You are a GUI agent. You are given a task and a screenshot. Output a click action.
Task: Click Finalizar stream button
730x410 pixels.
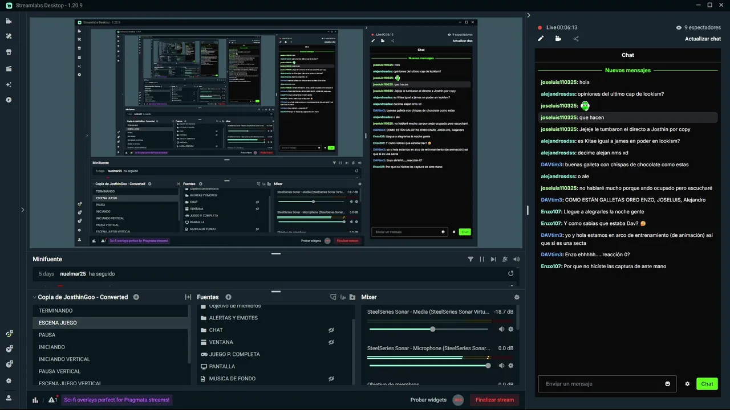(x=494, y=400)
